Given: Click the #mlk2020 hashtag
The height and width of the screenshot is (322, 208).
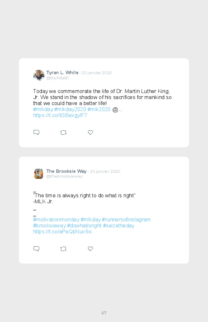Looking at the screenshot, I should (x=99, y=109).
